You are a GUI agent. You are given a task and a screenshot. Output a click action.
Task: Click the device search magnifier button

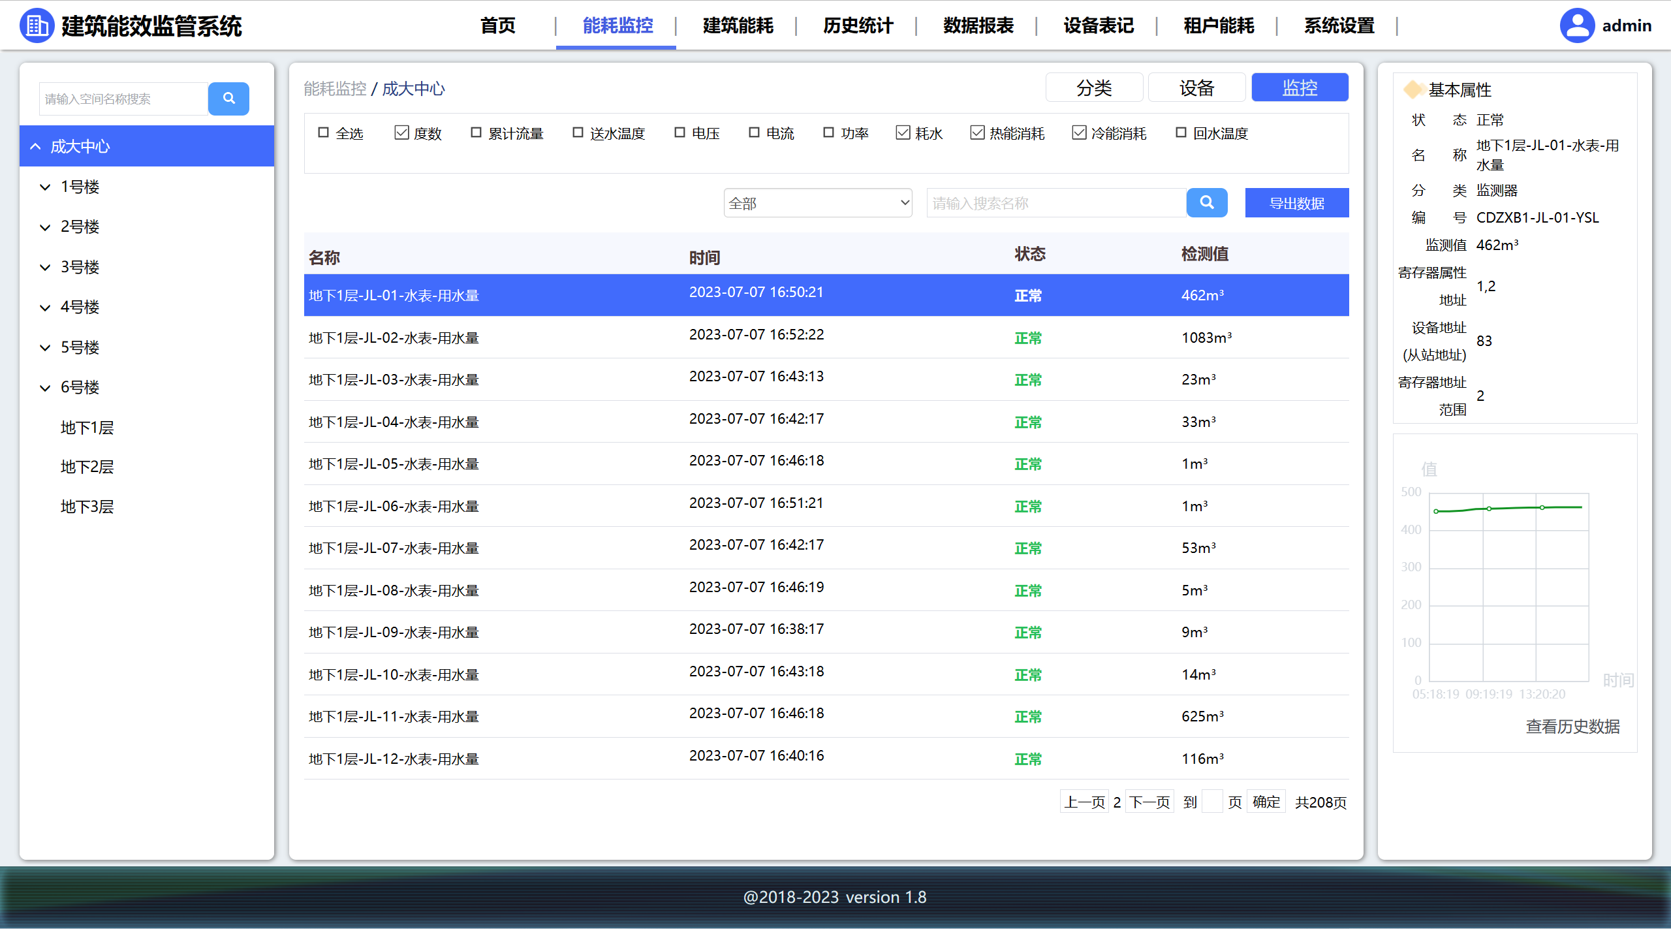pos(1207,203)
